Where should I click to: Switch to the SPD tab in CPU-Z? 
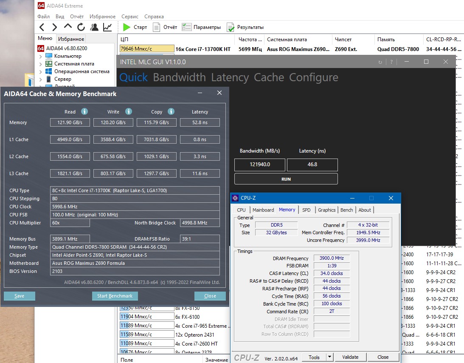tap(306, 210)
